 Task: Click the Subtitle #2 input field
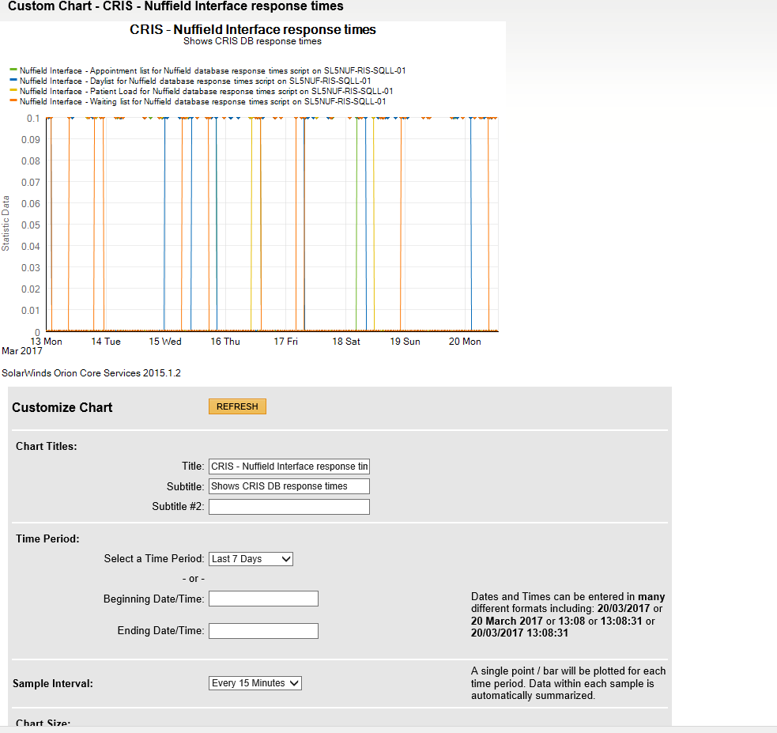click(x=289, y=507)
